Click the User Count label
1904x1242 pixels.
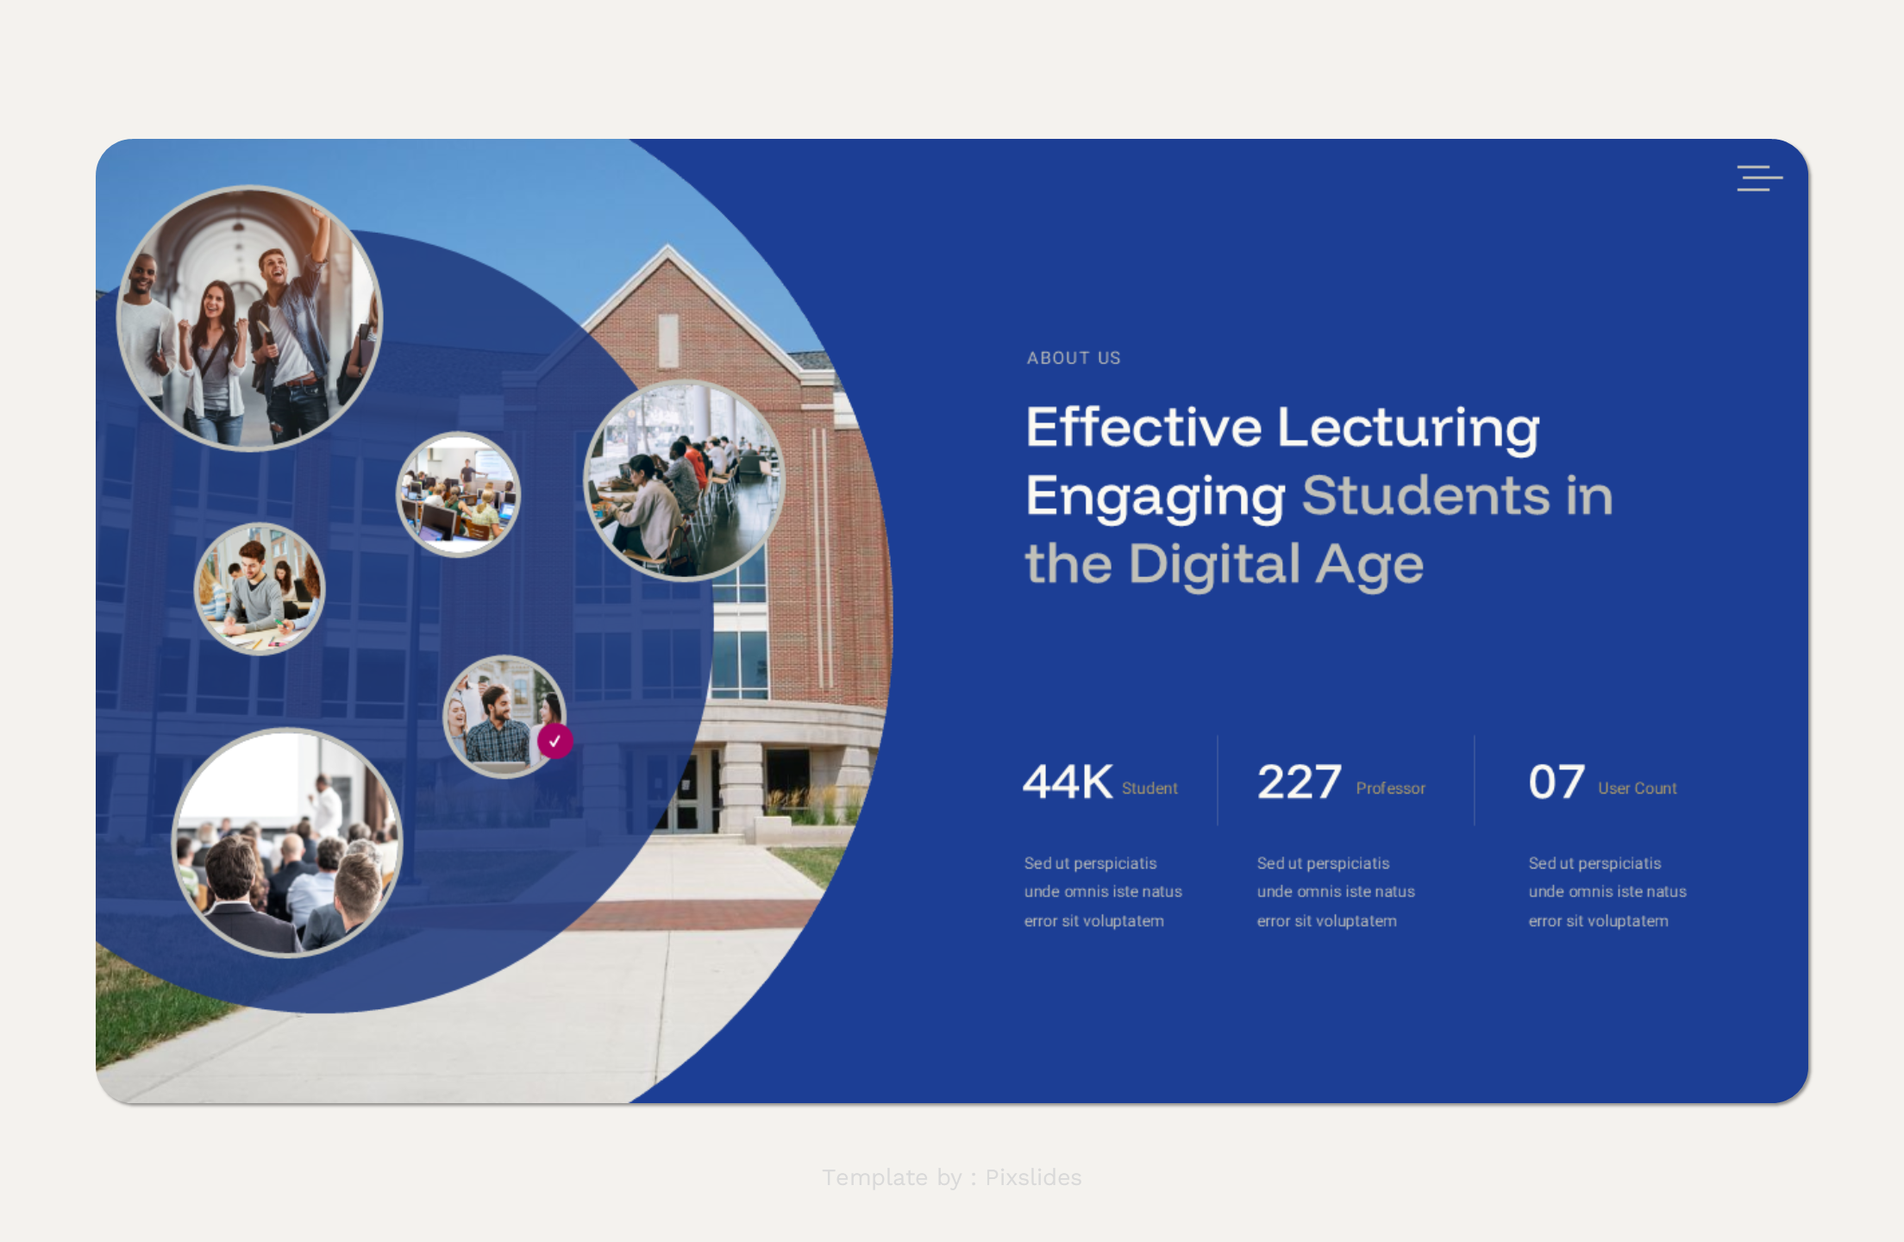[1638, 788]
